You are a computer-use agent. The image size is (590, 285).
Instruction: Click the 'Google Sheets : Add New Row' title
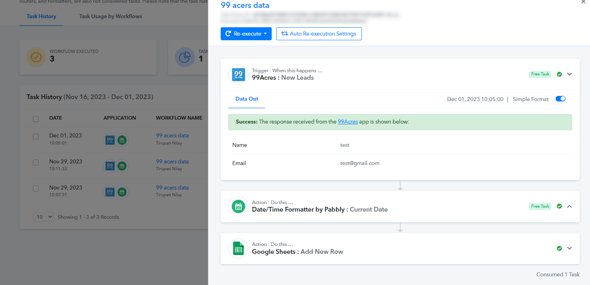click(x=297, y=252)
